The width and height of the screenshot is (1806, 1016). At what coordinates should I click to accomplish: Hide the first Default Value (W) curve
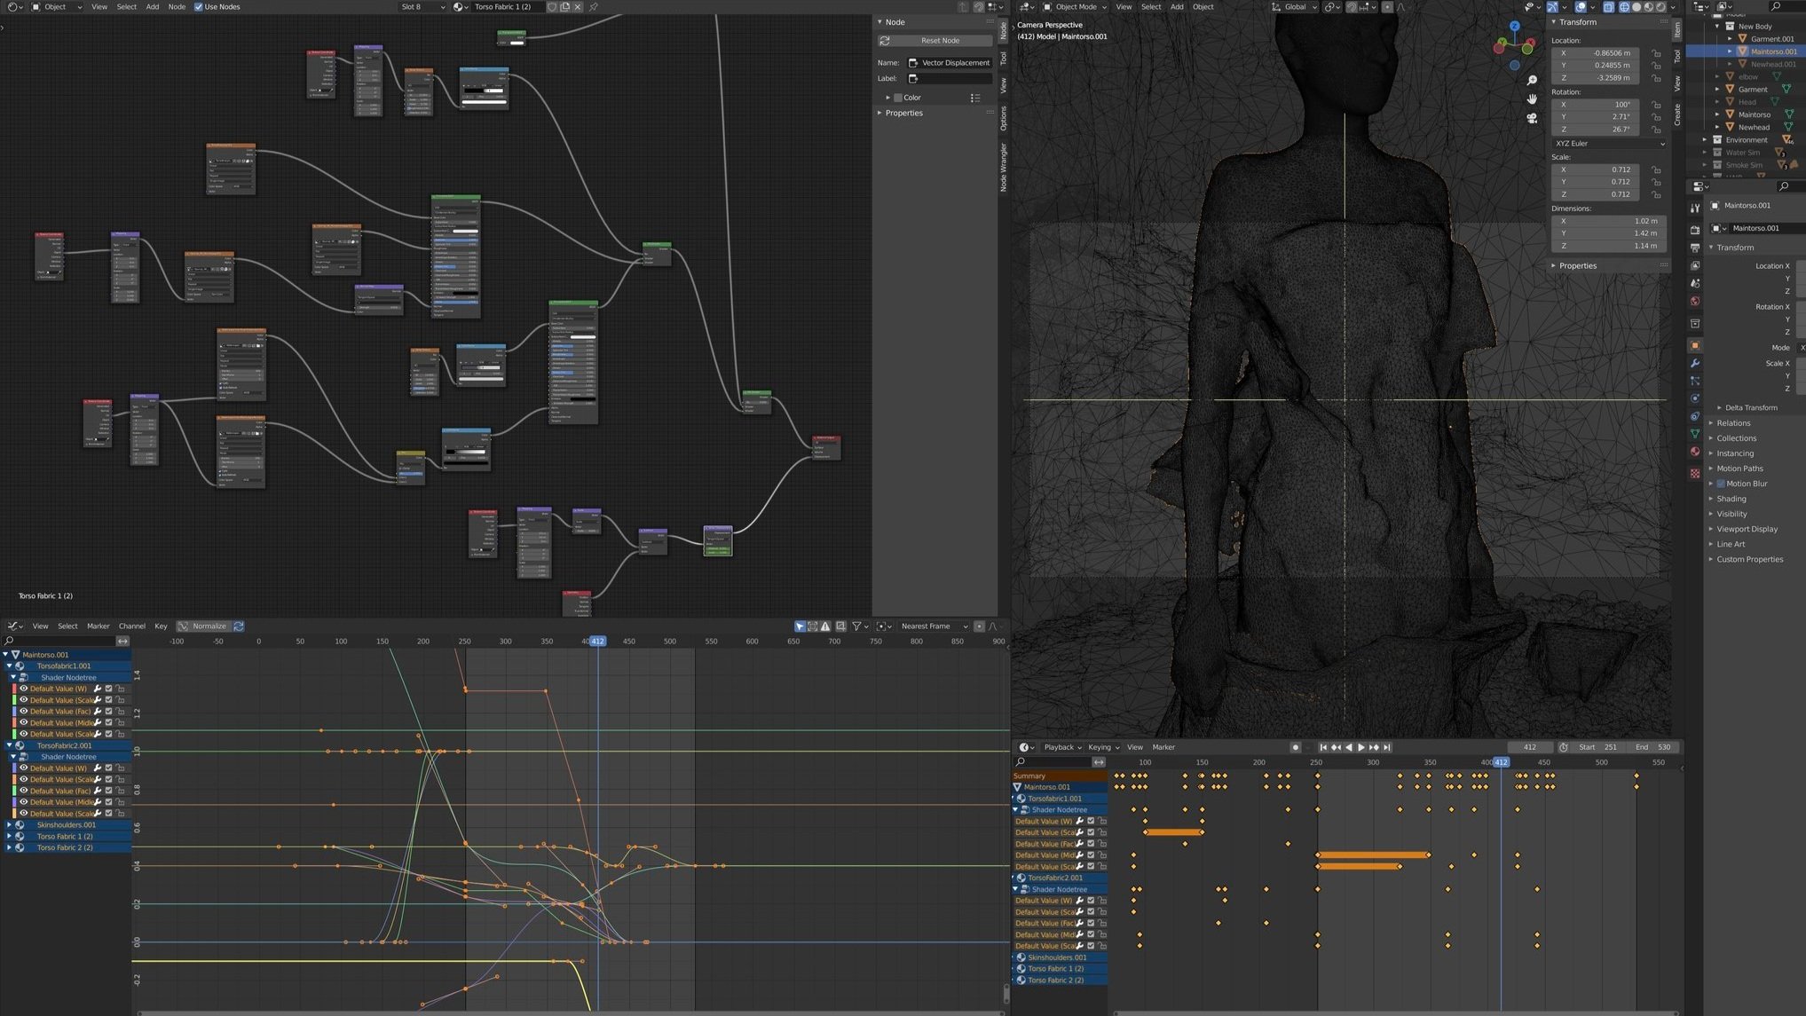(x=24, y=689)
